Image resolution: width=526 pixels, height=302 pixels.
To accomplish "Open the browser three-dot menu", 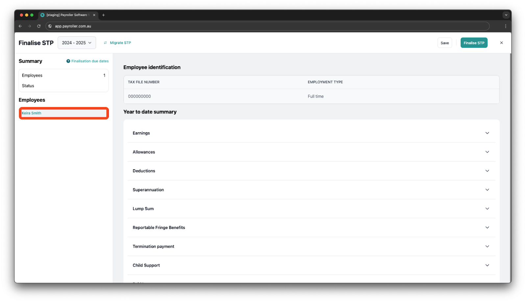I will tap(506, 26).
